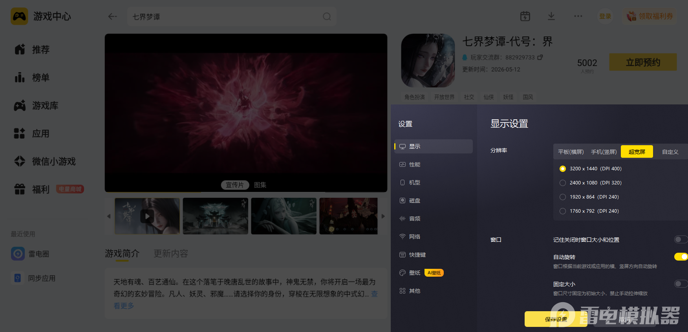Screen dimensions: 688x332
Task: Click the back arrow
Action: pos(112,16)
